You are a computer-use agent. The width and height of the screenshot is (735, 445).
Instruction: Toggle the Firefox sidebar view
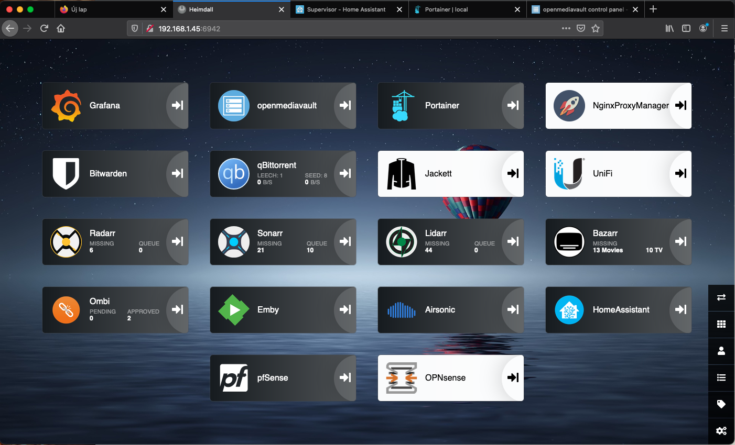(x=686, y=28)
